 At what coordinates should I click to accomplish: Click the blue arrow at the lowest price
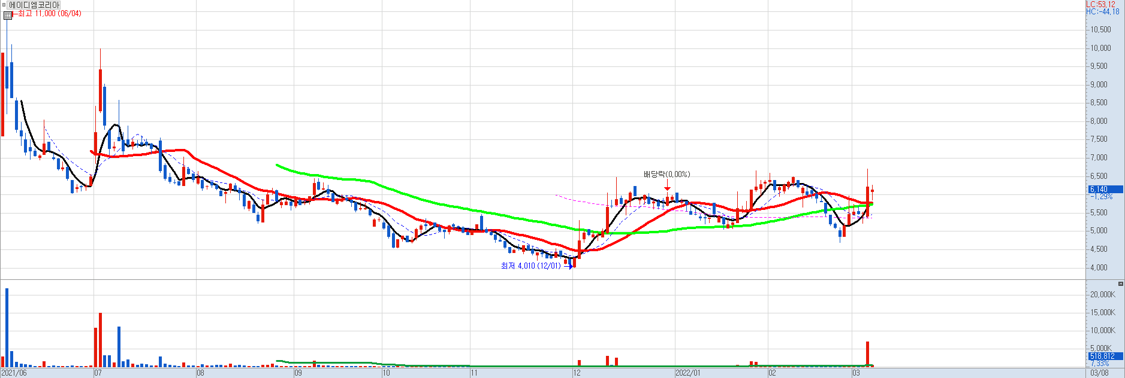point(568,266)
